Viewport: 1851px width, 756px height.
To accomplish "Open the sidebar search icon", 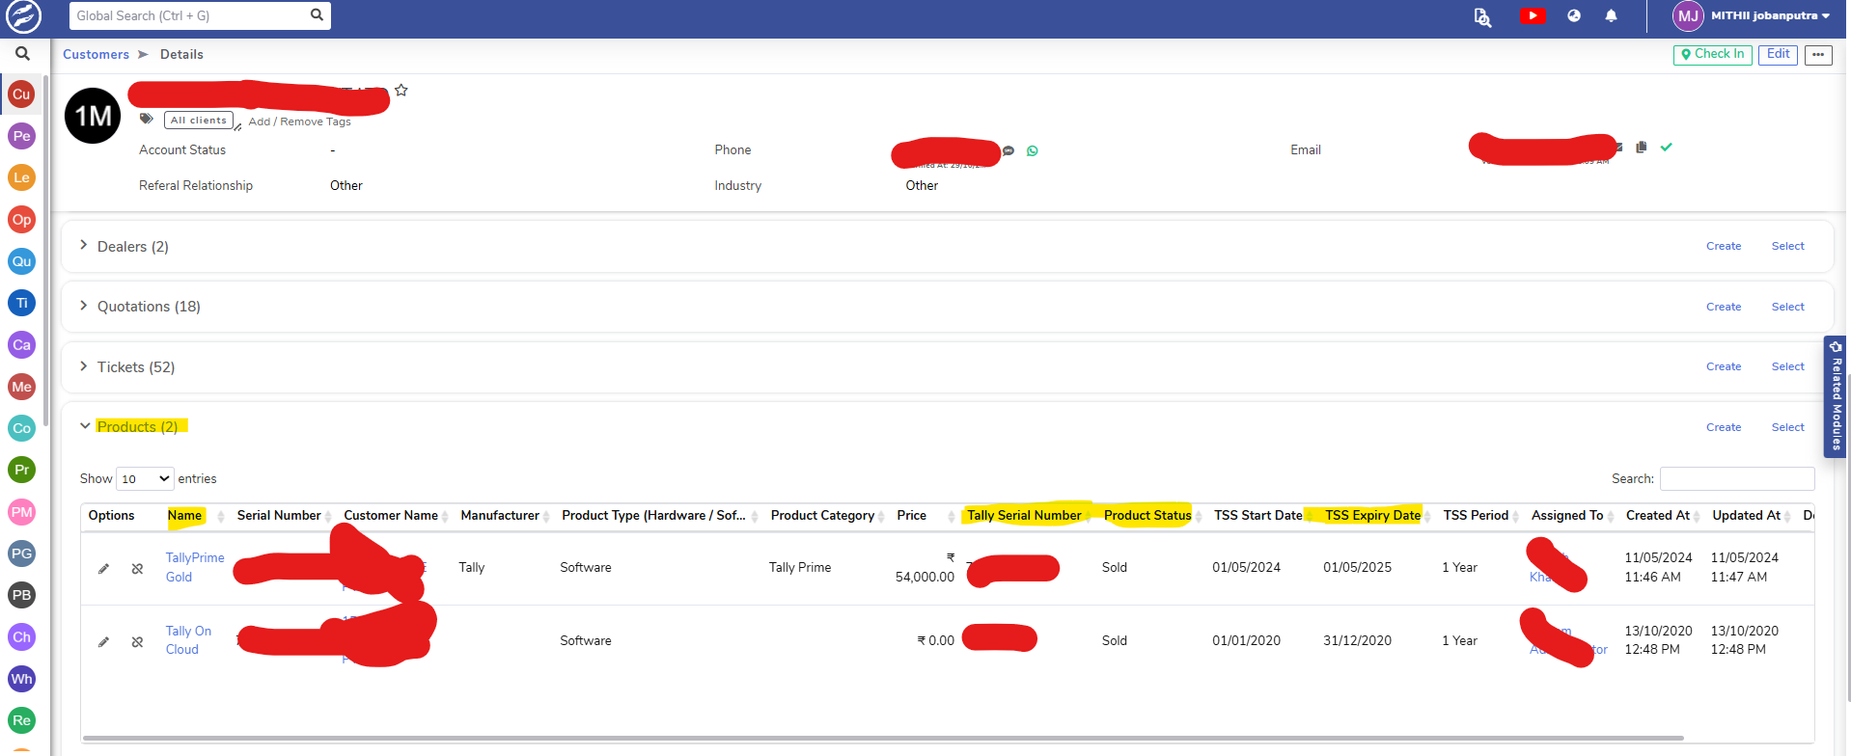I will 22,54.
